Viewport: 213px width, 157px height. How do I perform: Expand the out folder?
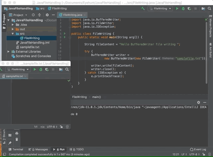coord(13,29)
